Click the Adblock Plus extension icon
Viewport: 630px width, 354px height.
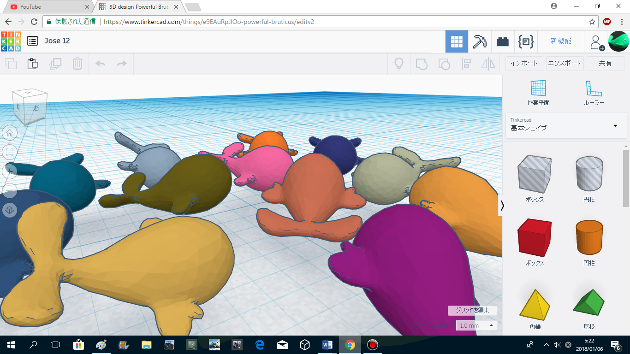click(x=607, y=22)
